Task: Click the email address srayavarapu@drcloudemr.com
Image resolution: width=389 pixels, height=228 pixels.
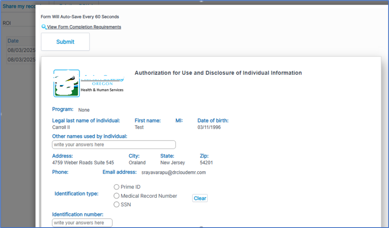Action: 174,173
